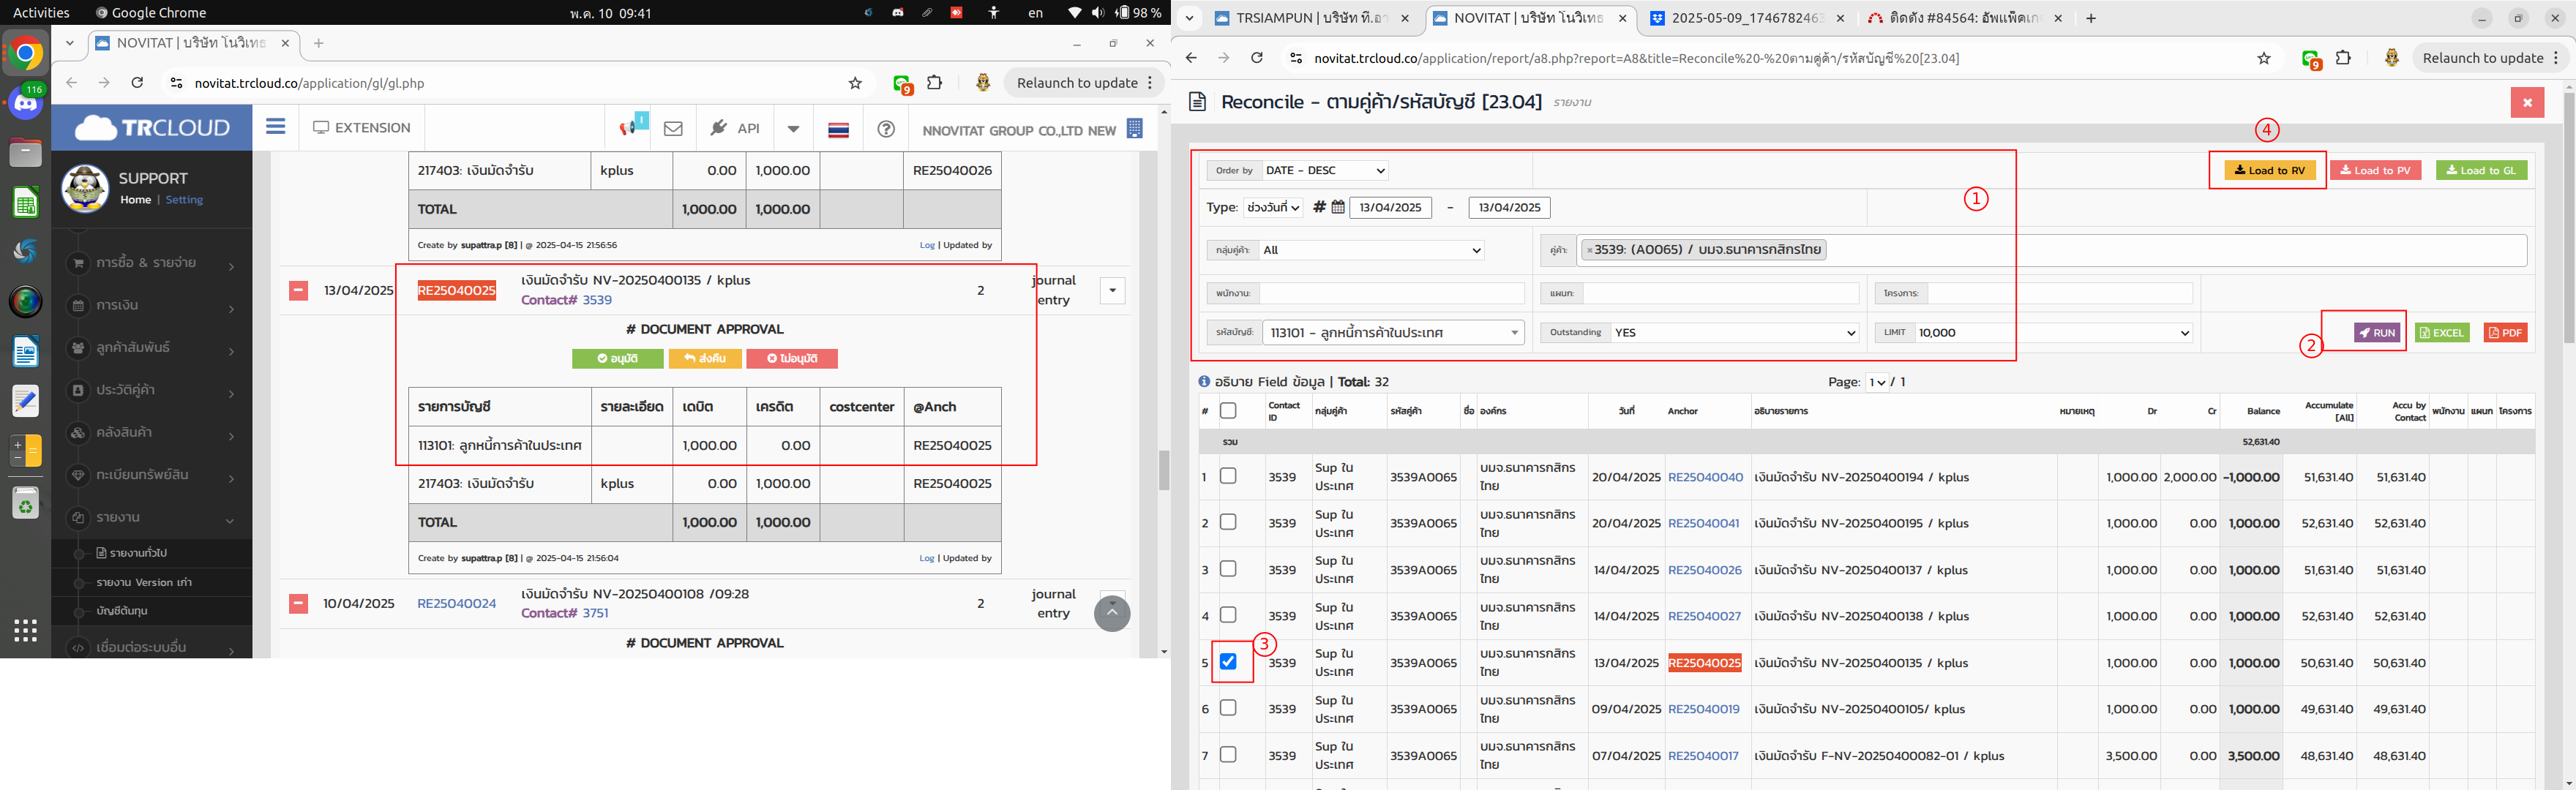Click the calendar icon beside the start date
Viewport: 2576px width, 790px height.
tap(1338, 207)
